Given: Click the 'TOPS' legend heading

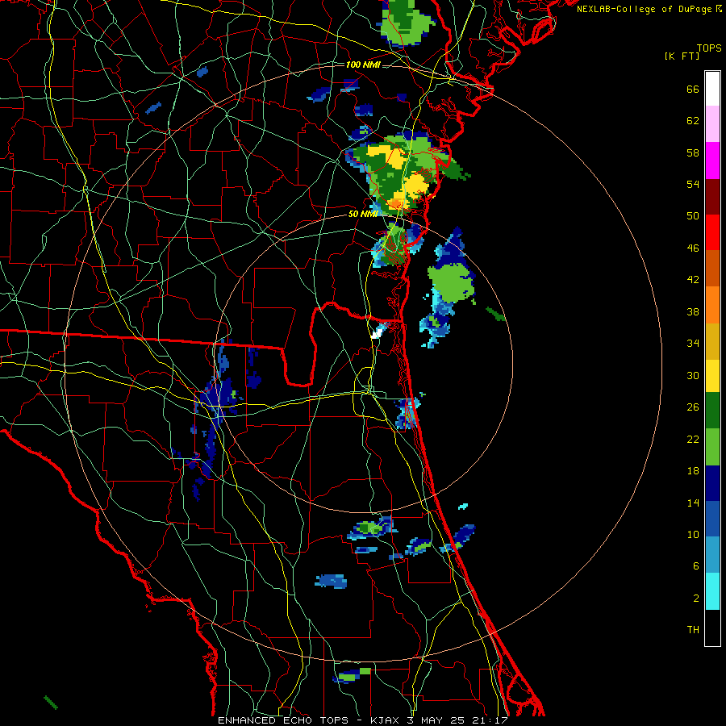Looking at the screenshot, I should click(709, 48).
